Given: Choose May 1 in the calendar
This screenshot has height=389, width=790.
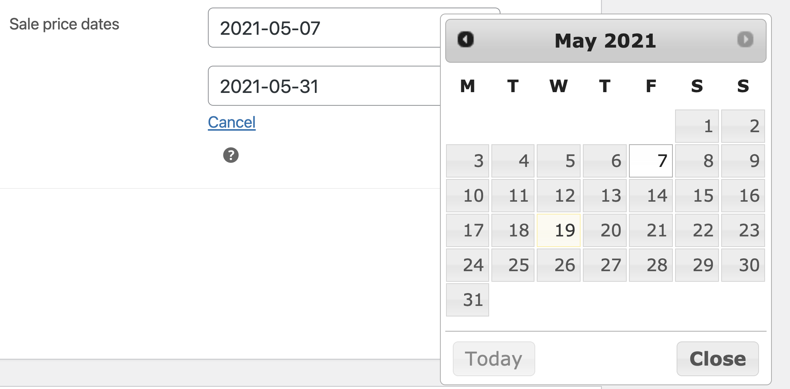Looking at the screenshot, I should pyautogui.click(x=697, y=126).
